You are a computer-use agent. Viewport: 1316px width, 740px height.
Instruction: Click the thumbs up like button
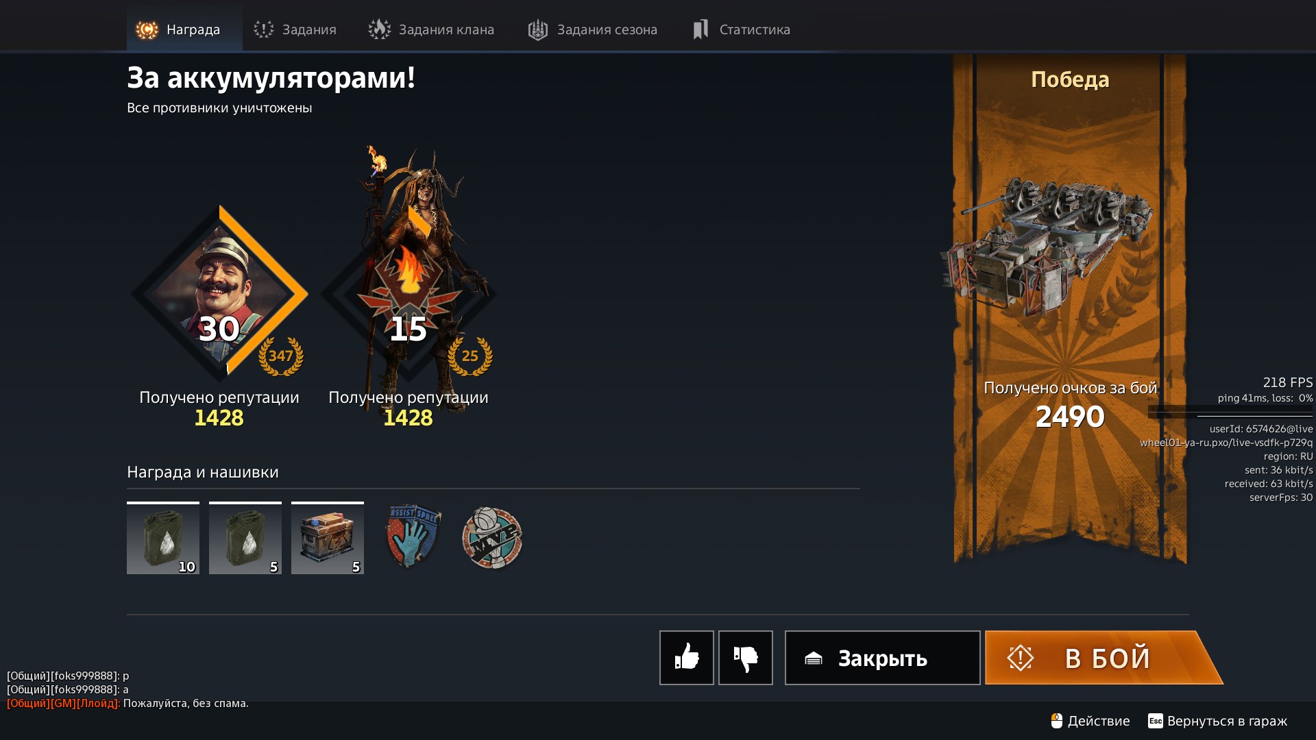(x=686, y=658)
